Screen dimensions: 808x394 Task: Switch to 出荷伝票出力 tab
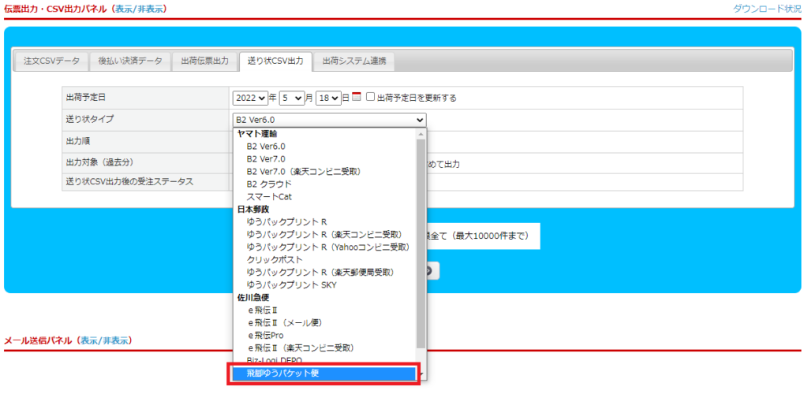[x=204, y=61]
